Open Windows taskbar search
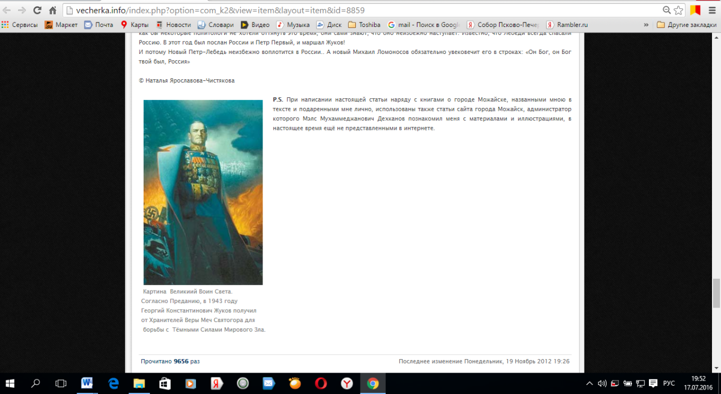The image size is (721, 394). click(x=35, y=383)
